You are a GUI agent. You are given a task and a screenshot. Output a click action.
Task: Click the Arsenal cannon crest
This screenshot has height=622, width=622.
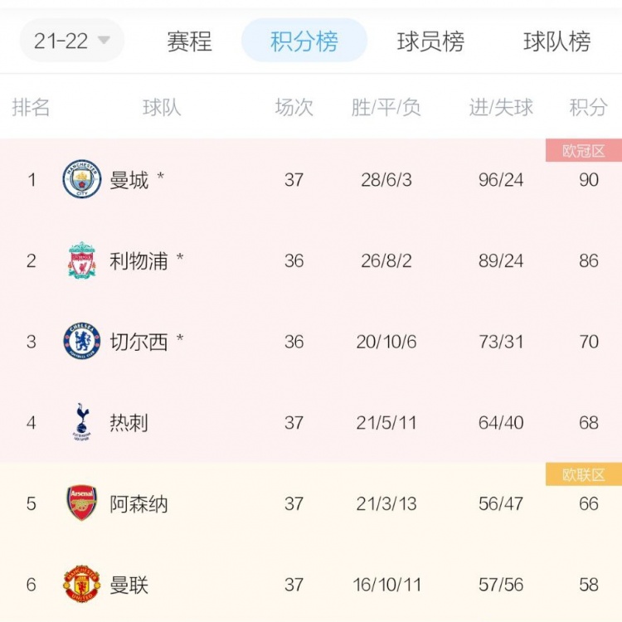click(x=82, y=503)
